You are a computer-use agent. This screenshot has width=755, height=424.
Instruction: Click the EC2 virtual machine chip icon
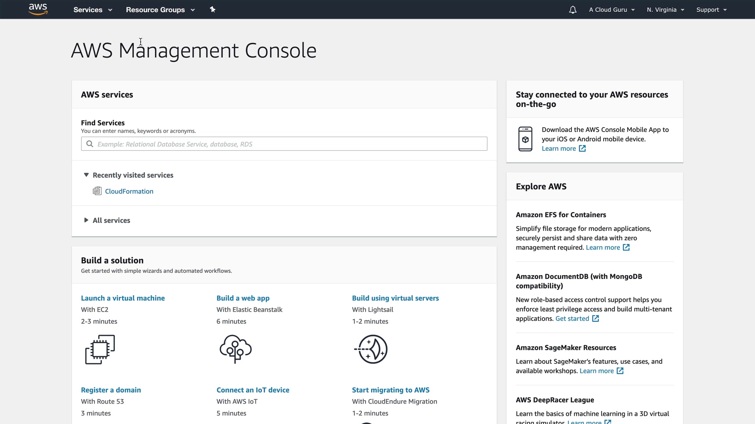point(100,349)
